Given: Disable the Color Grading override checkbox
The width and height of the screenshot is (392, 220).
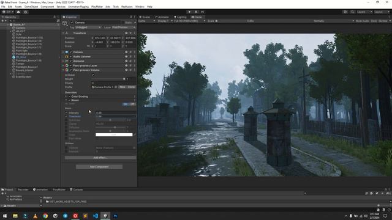Looking at the screenshot, I should pyautogui.click(x=69, y=97).
